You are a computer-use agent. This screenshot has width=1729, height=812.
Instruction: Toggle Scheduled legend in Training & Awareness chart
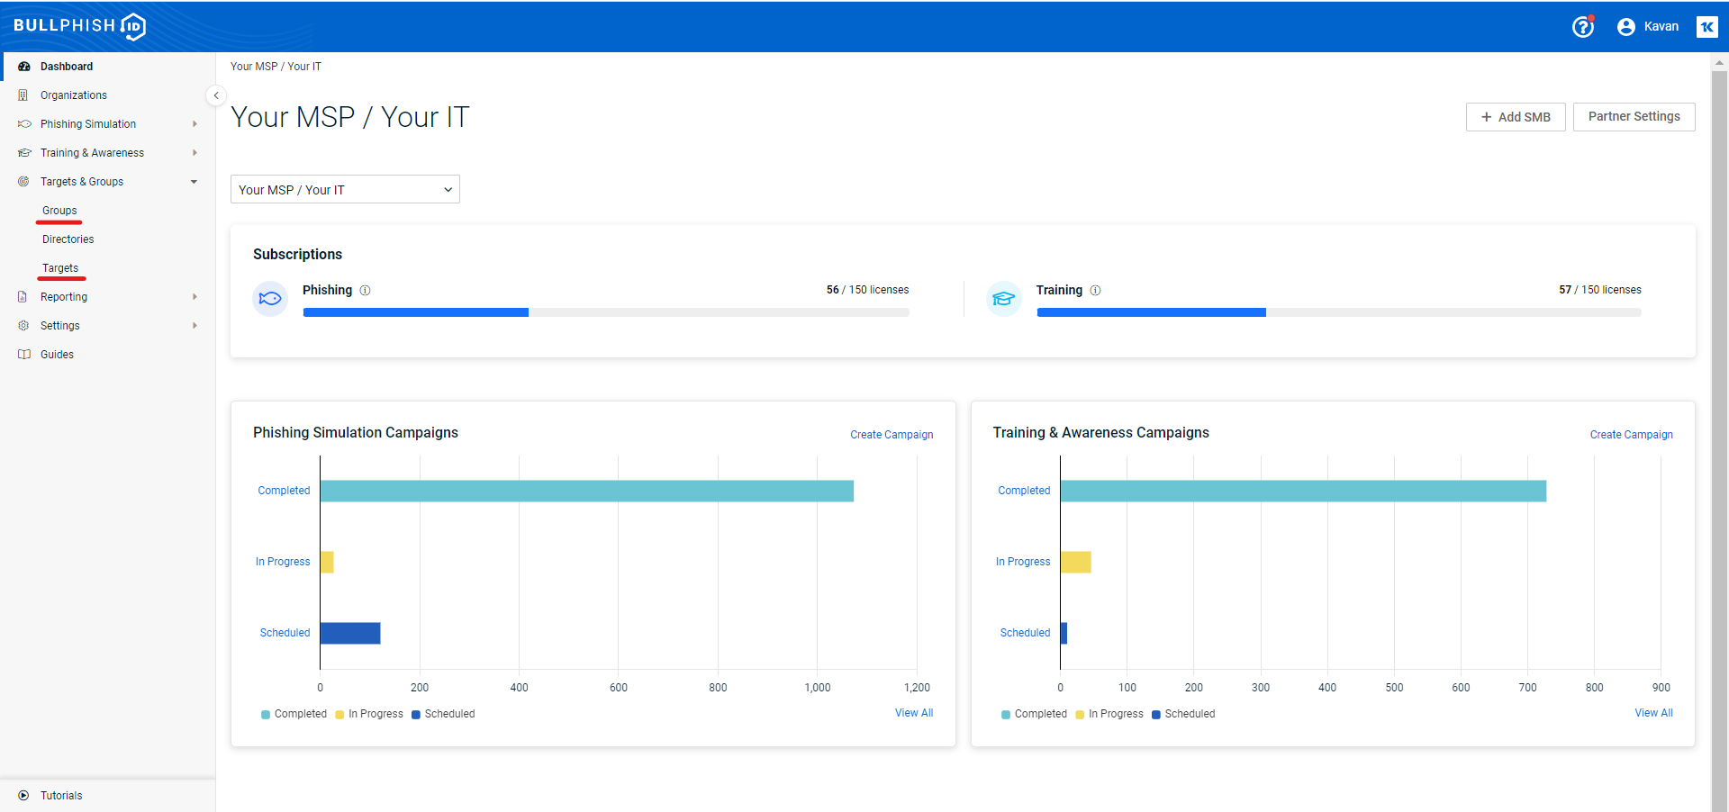pyautogui.click(x=1183, y=714)
